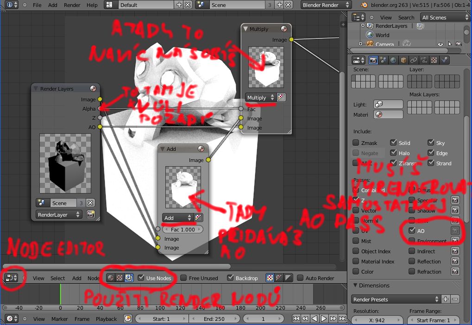The height and width of the screenshot is (325, 472).
Task: Unlink the scene in the Render Layers node
Action: pos(90,203)
